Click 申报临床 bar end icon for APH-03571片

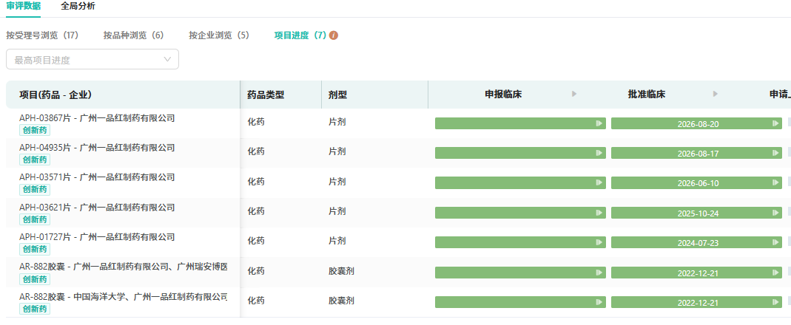click(599, 183)
